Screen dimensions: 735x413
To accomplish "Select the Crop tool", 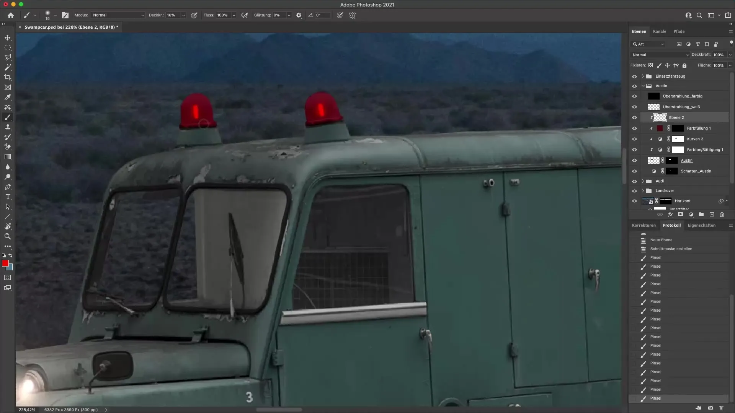I will 8,77.
